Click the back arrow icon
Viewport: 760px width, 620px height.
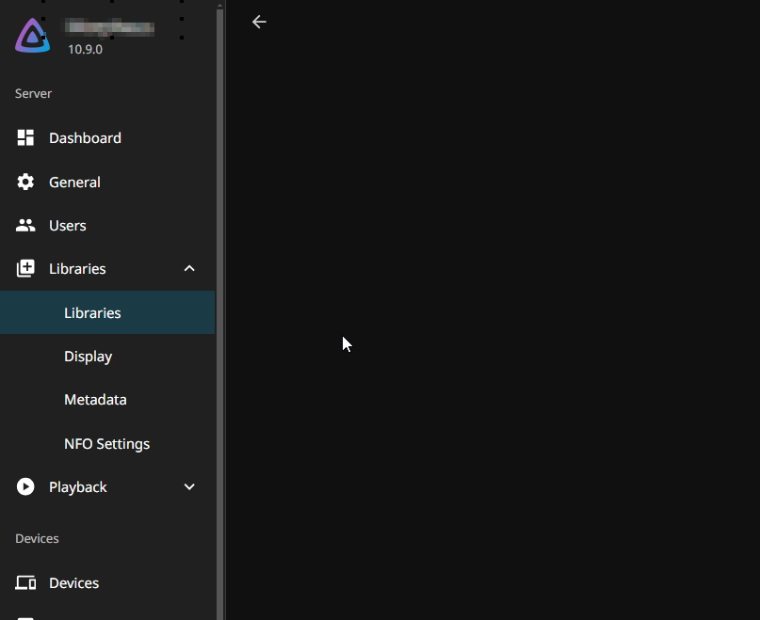(x=259, y=22)
